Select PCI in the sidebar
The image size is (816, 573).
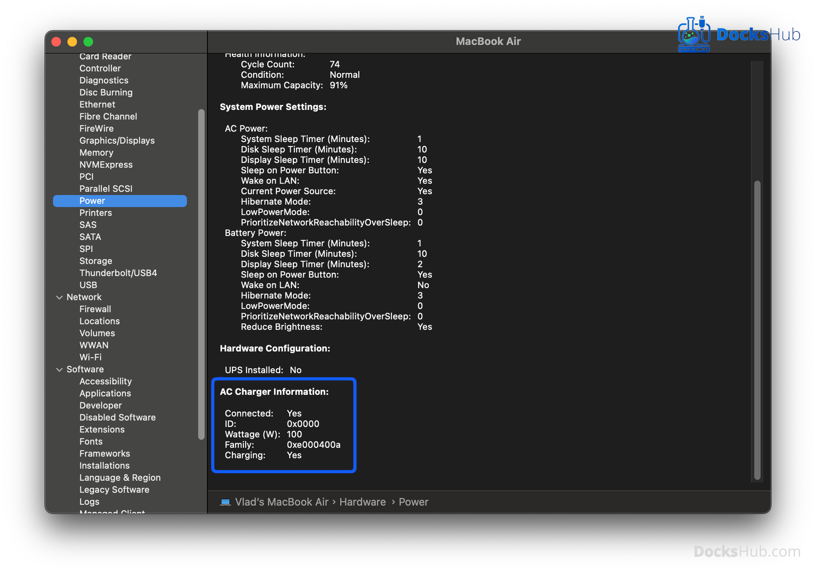tap(86, 177)
